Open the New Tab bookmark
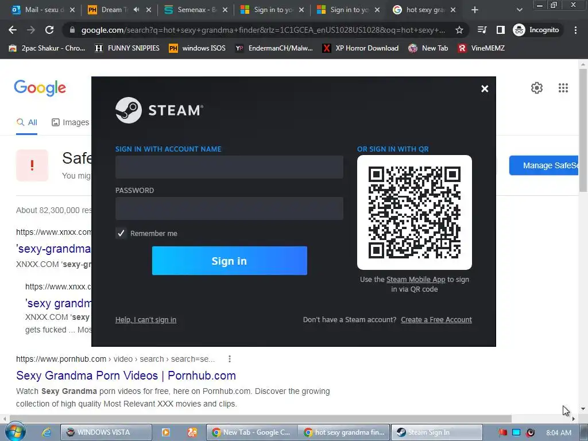 [x=428, y=48]
